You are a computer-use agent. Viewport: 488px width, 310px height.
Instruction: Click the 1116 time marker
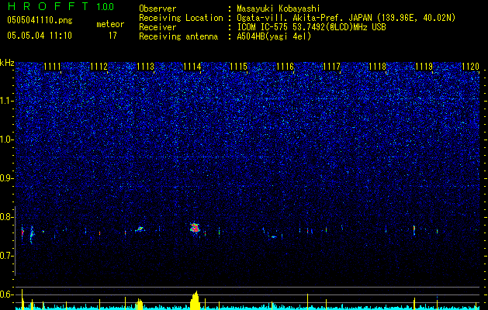[x=285, y=67]
